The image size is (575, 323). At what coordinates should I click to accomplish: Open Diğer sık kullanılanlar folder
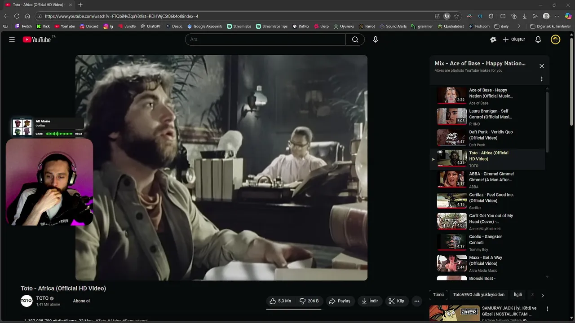550,26
